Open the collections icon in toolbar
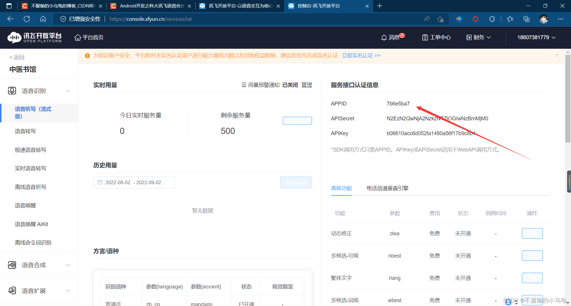571x306 pixels. [x=526, y=19]
